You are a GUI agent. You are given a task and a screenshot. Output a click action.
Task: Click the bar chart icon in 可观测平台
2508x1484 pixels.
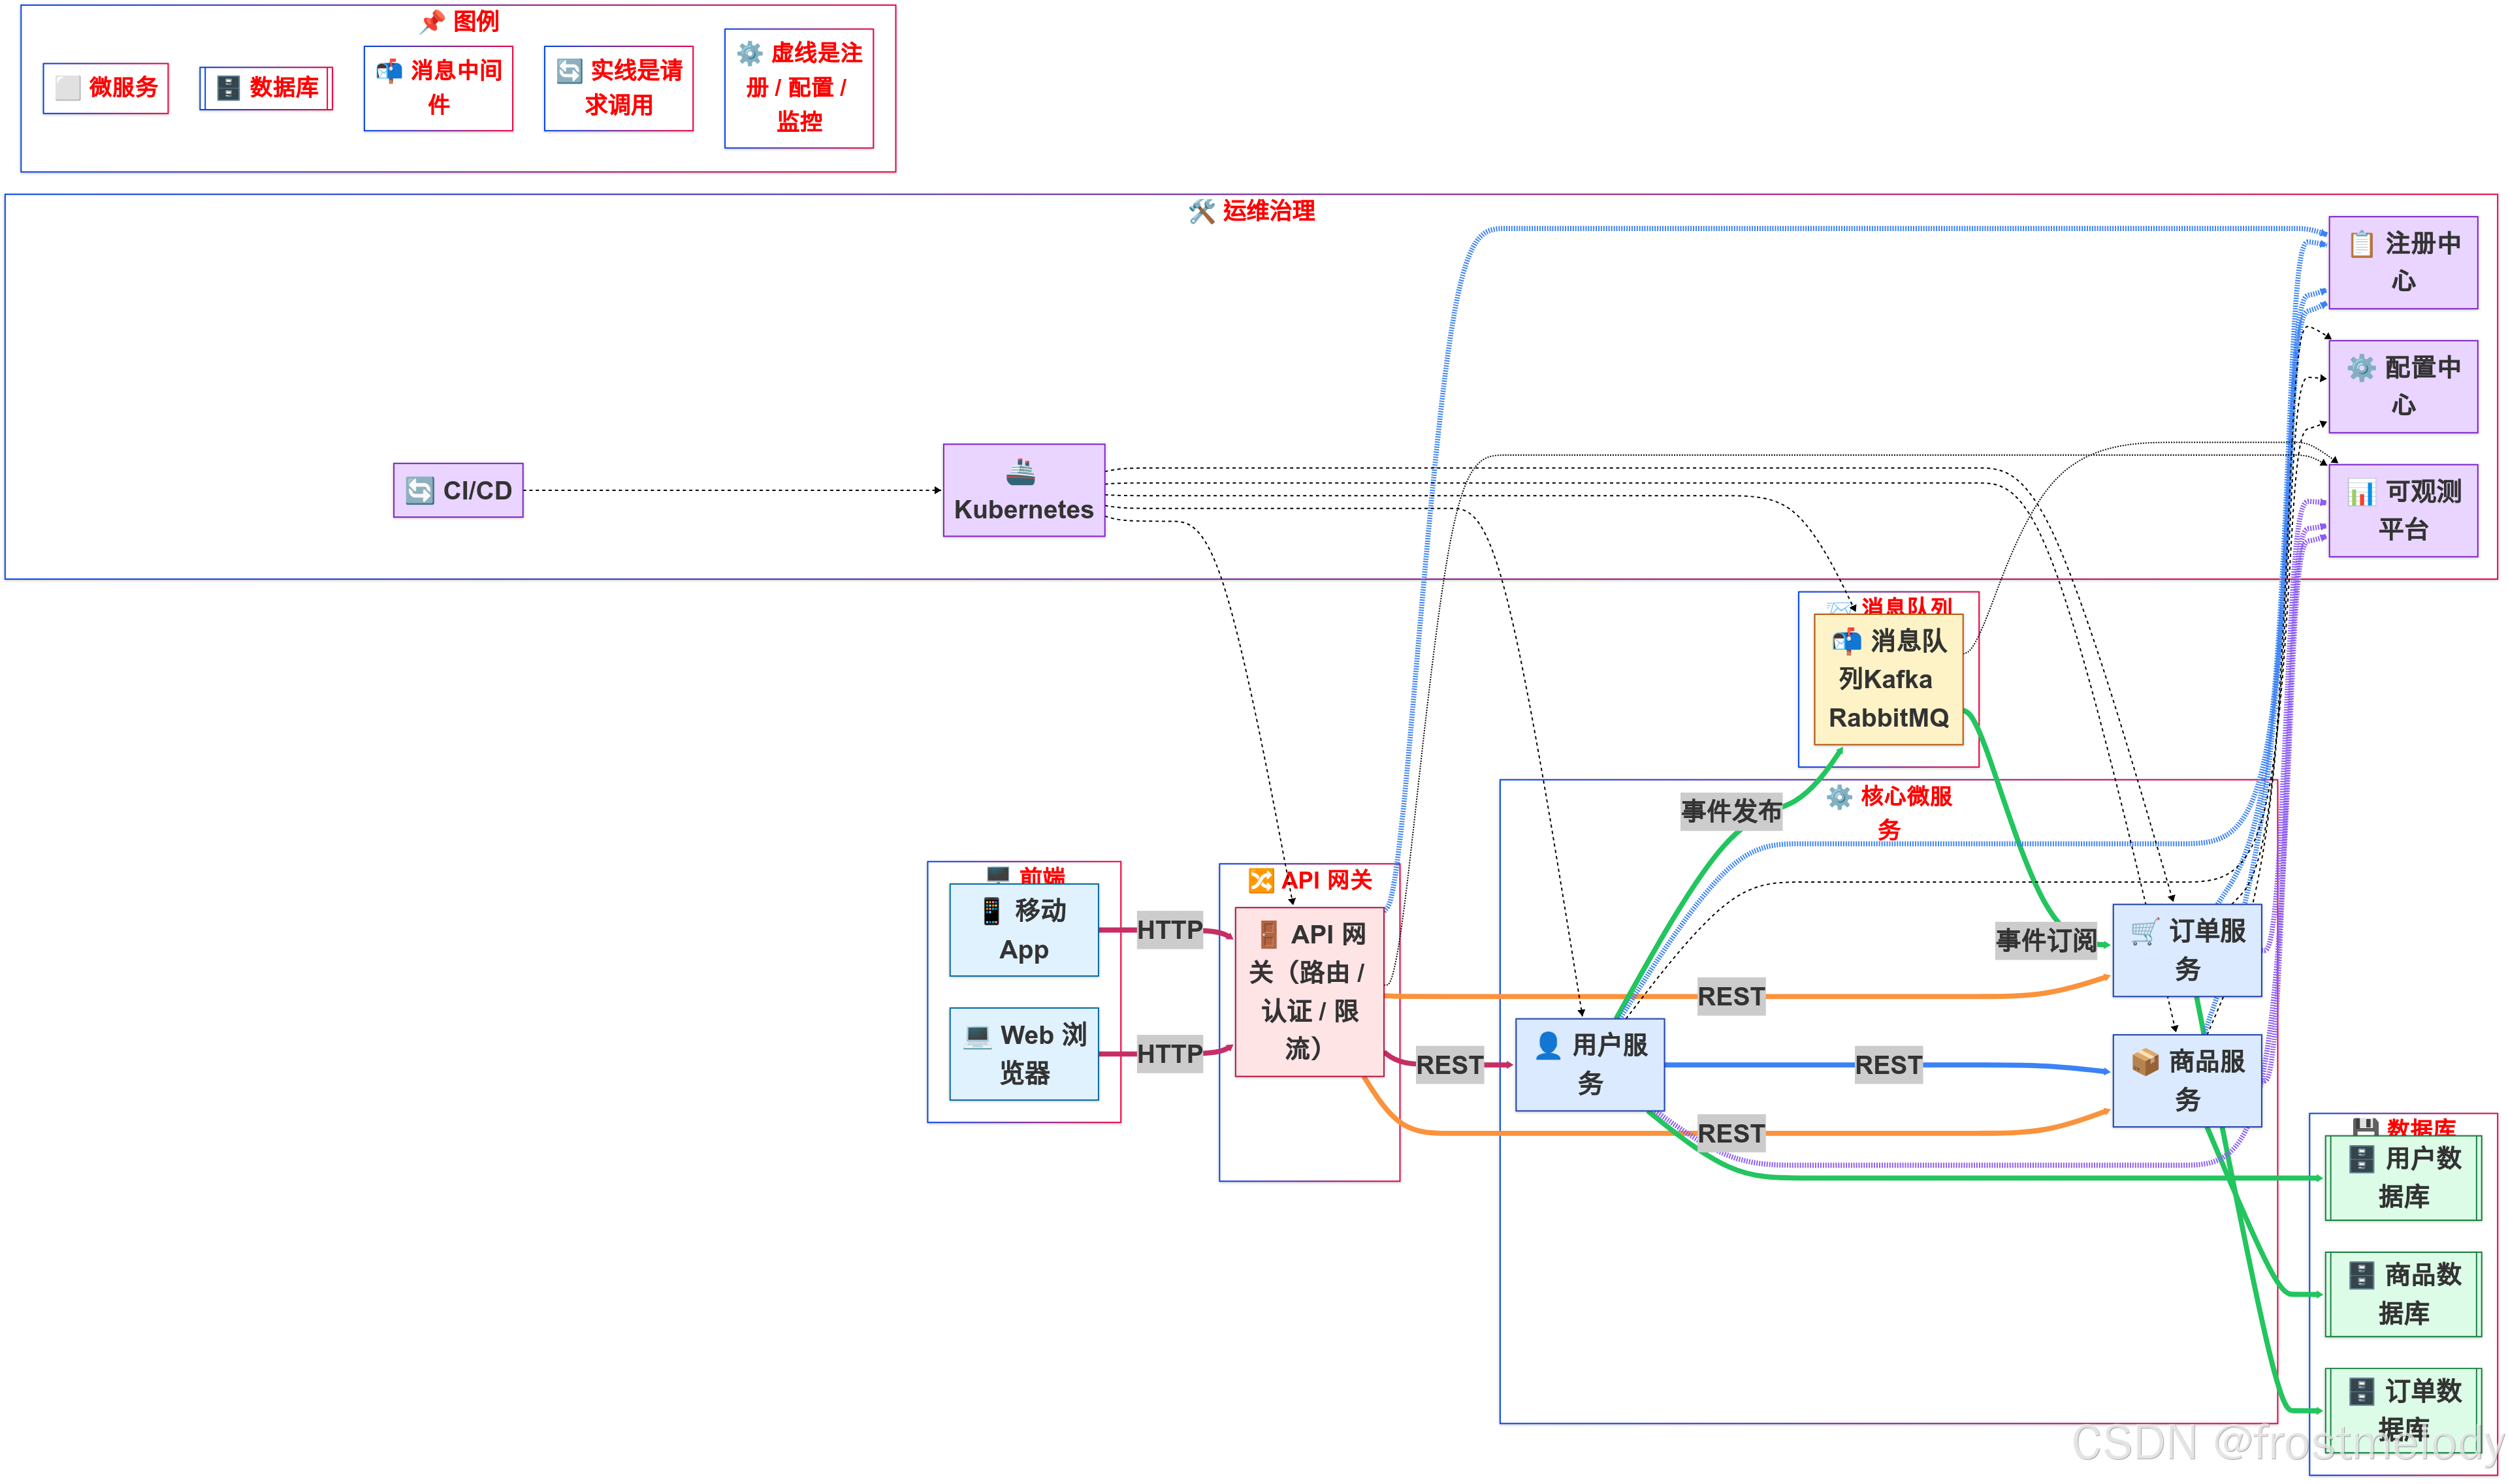click(2361, 492)
